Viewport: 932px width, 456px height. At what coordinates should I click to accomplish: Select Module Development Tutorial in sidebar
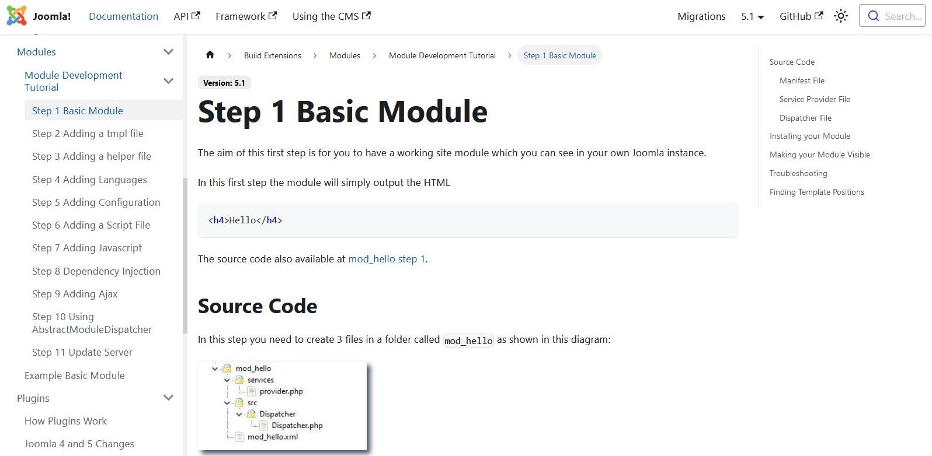pyautogui.click(x=73, y=81)
